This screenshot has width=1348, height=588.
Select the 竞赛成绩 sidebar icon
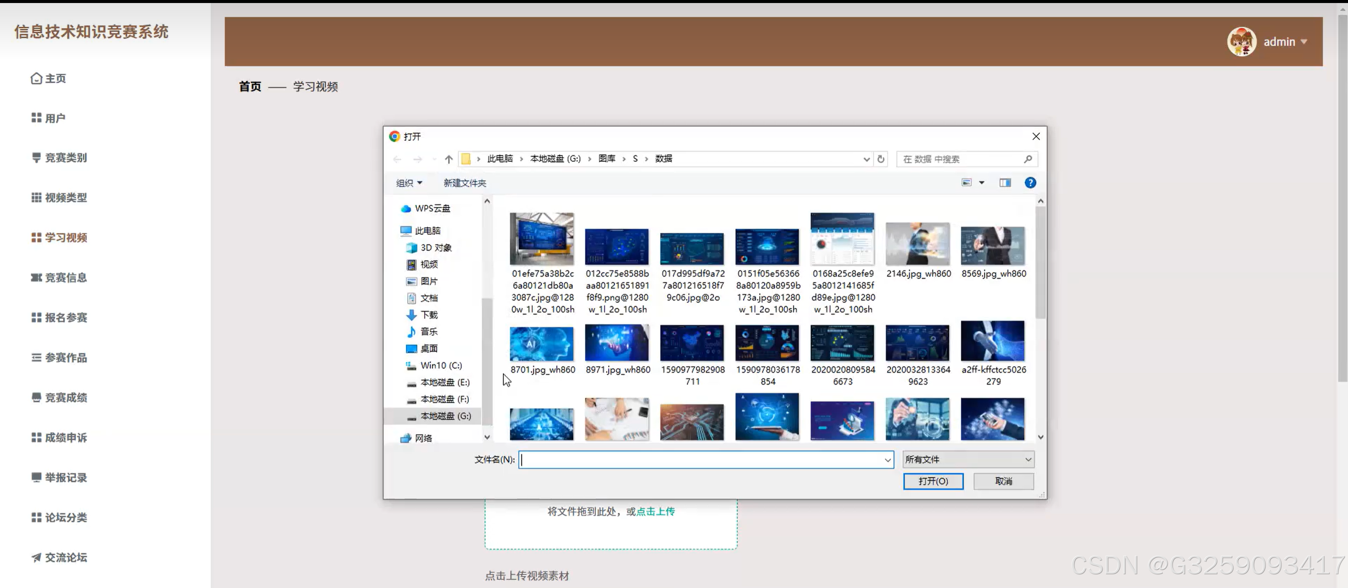pyautogui.click(x=35, y=397)
